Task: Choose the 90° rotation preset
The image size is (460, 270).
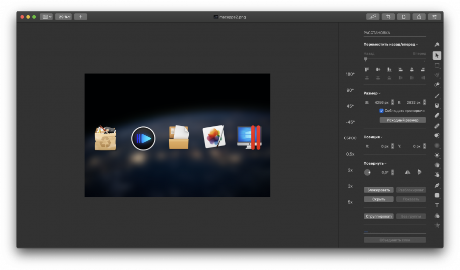Action: 350,90
